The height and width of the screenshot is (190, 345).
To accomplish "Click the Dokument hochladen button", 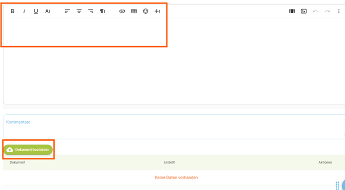I will pyautogui.click(x=28, y=150).
